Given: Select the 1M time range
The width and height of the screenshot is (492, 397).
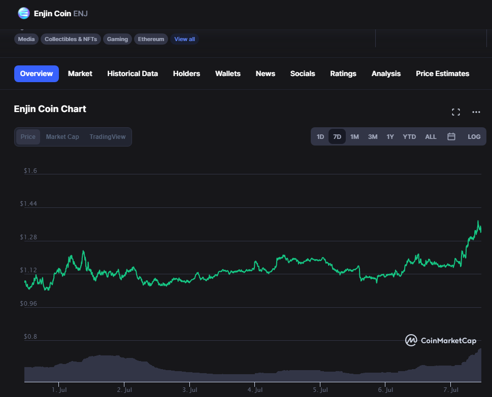Looking at the screenshot, I should [354, 137].
